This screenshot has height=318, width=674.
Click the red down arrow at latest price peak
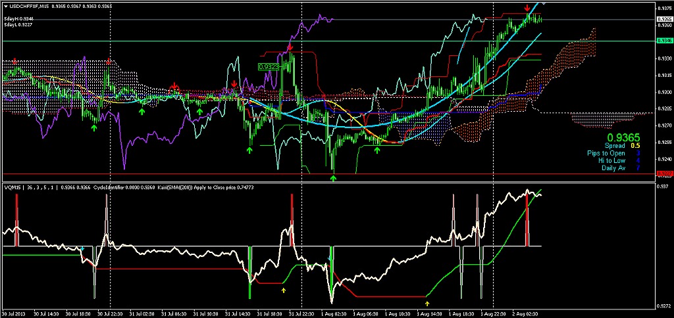click(x=527, y=8)
